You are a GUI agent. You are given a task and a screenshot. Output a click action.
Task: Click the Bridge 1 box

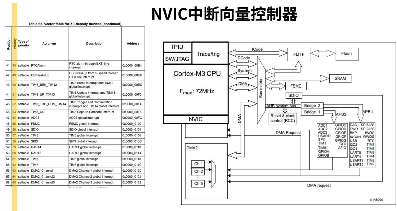pyautogui.click(x=312, y=112)
